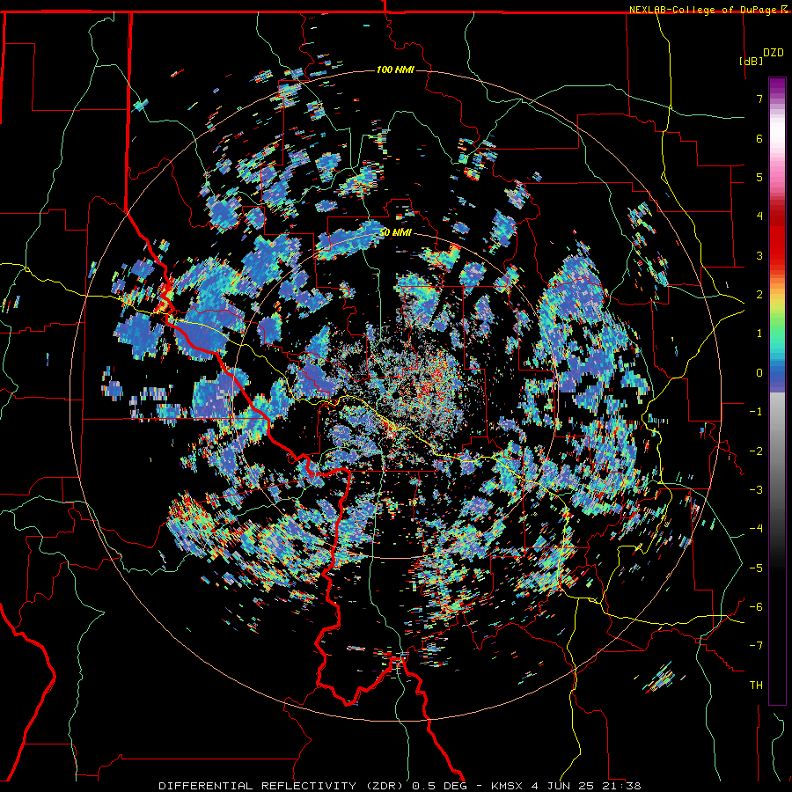Image resolution: width=792 pixels, height=792 pixels.
Task: Click the 50 NMI range ring label
Action: coord(395,232)
